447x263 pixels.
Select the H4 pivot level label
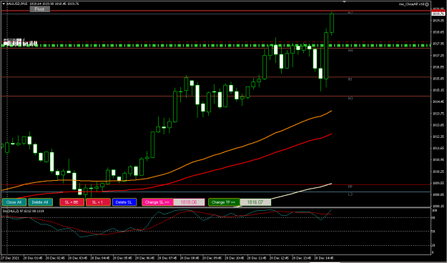[x=350, y=51]
